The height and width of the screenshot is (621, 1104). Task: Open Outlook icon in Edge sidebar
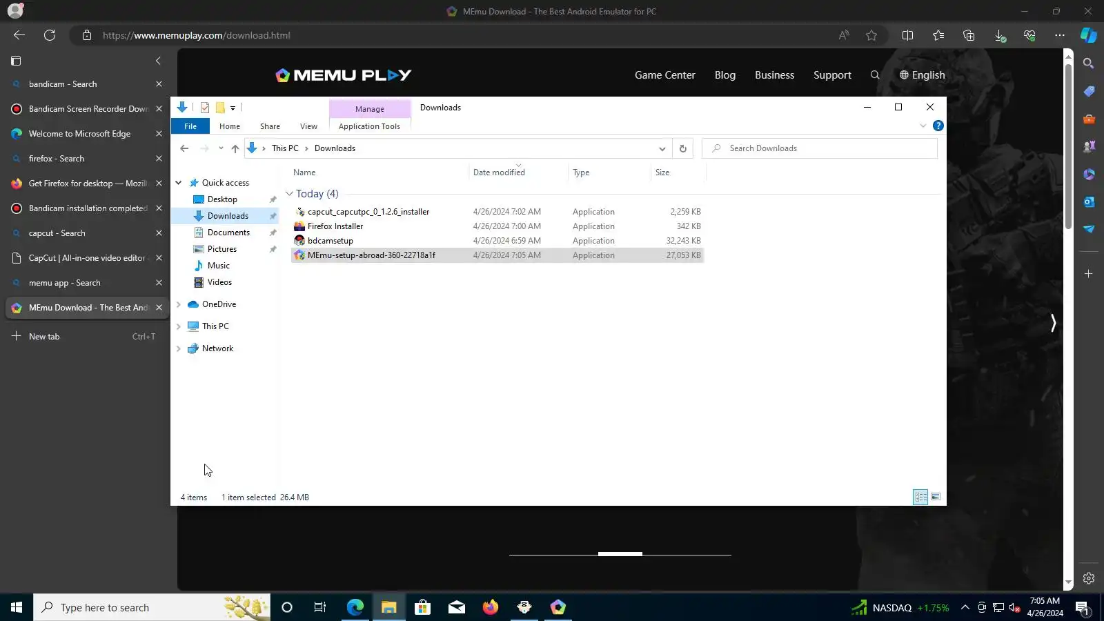1089,201
